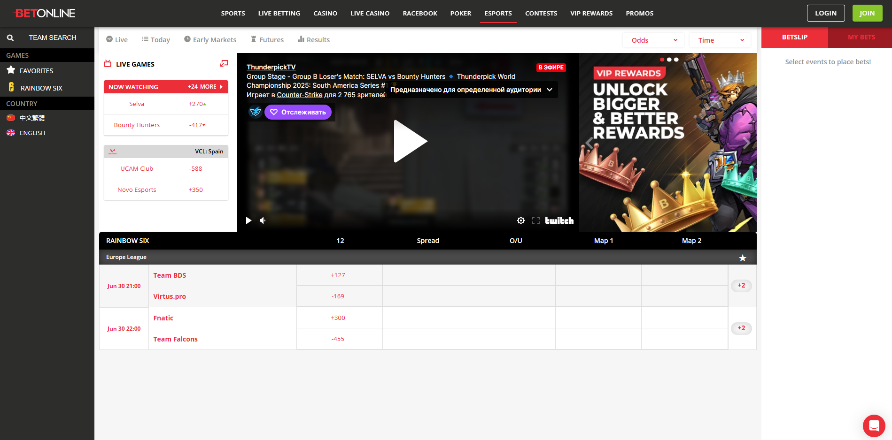Open the Twitch player settings gear
The height and width of the screenshot is (440, 892).
(x=521, y=220)
